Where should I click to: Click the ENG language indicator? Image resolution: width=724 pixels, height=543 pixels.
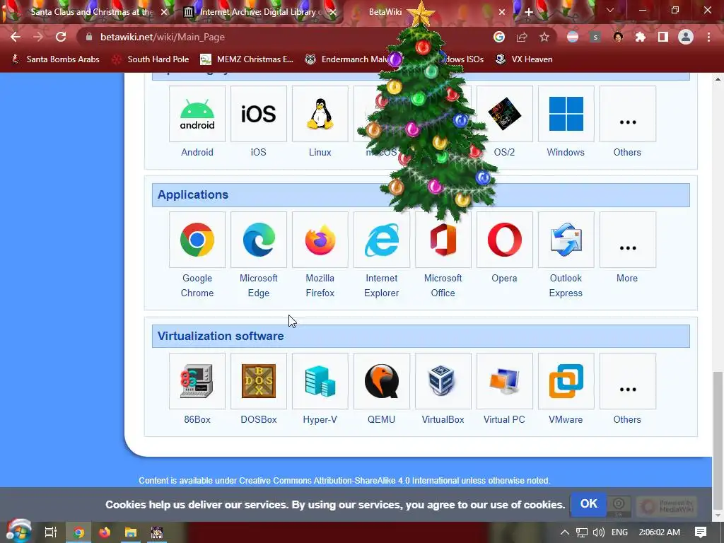click(619, 532)
